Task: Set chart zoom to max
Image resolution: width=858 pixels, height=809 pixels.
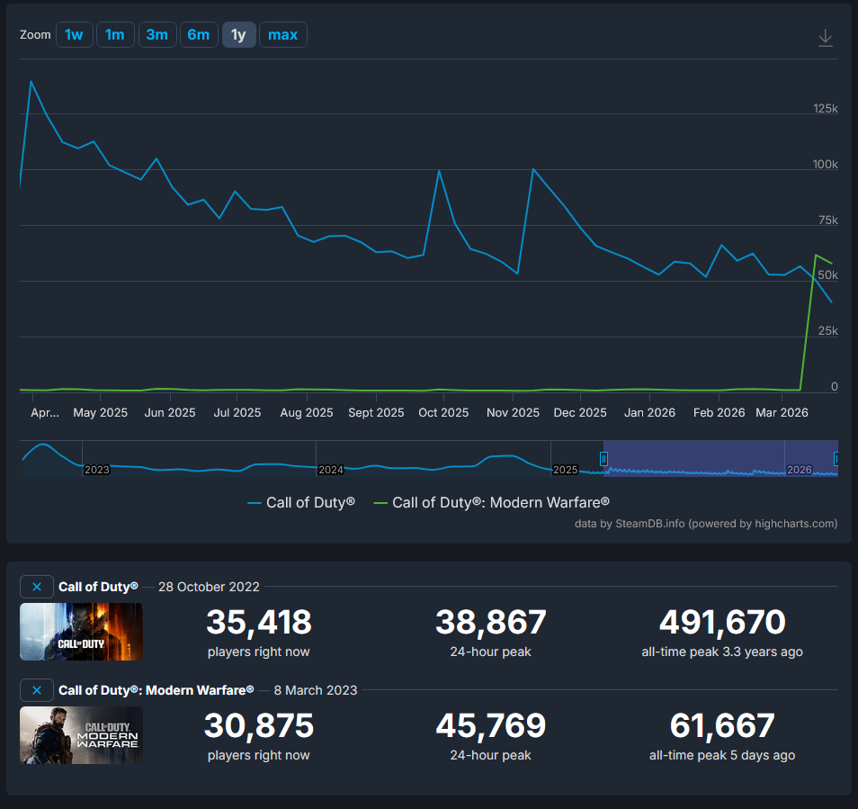Action: (283, 35)
